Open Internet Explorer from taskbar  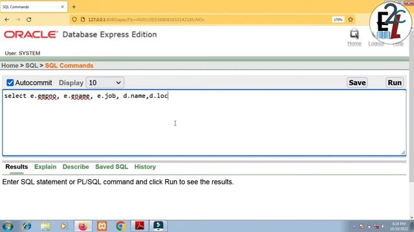(27, 226)
